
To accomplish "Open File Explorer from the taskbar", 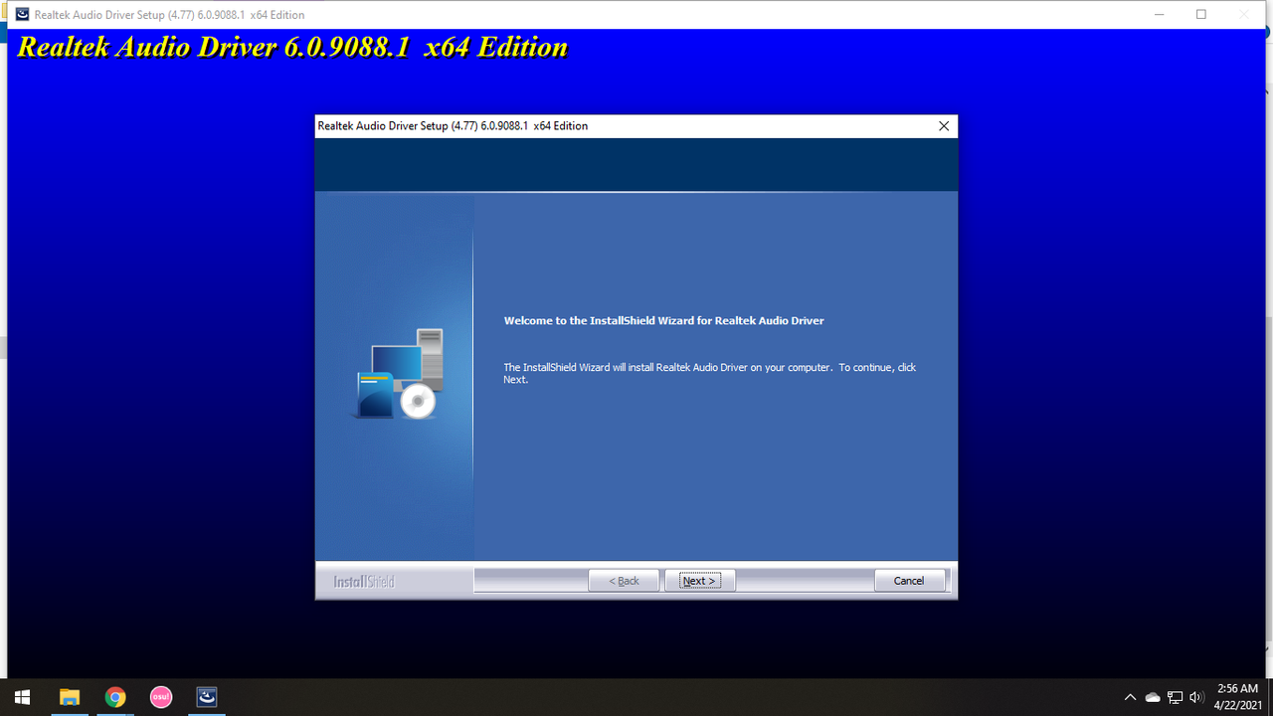I will pyautogui.click(x=69, y=697).
